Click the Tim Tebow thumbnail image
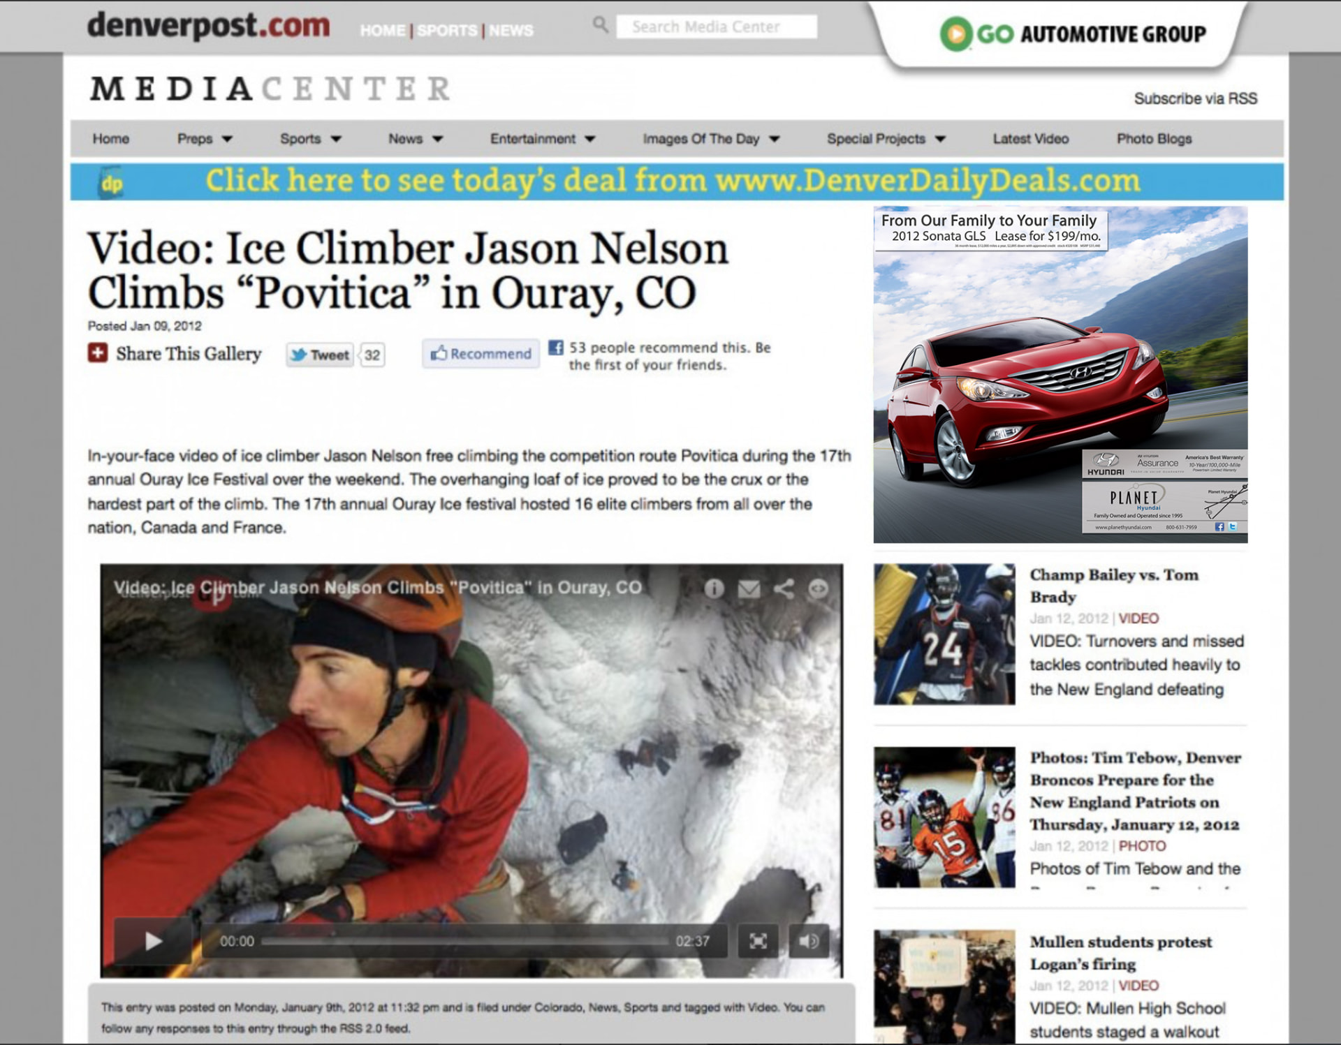Screen dimensions: 1341x1045 (944, 817)
